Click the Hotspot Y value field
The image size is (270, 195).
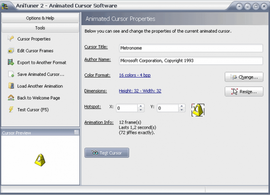coord(168,108)
